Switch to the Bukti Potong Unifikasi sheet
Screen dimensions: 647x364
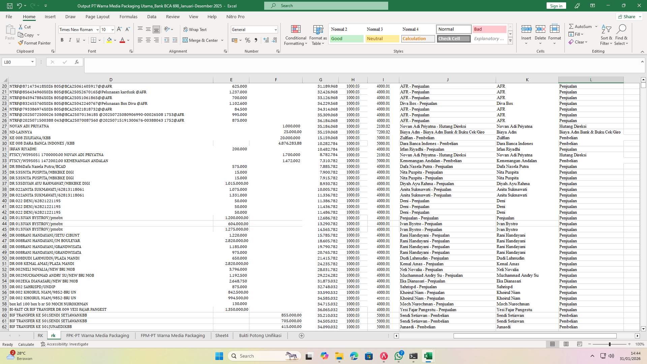(x=260, y=335)
